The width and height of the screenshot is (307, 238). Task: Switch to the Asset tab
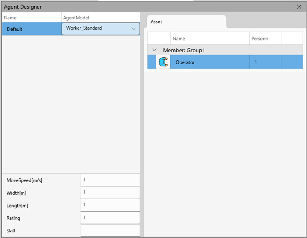[x=156, y=22]
